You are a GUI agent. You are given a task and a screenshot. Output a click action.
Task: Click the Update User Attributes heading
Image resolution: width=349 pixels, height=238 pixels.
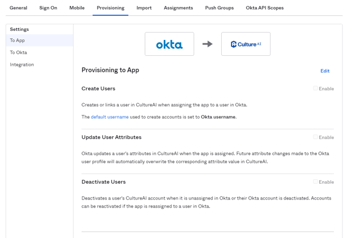pyautogui.click(x=111, y=137)
